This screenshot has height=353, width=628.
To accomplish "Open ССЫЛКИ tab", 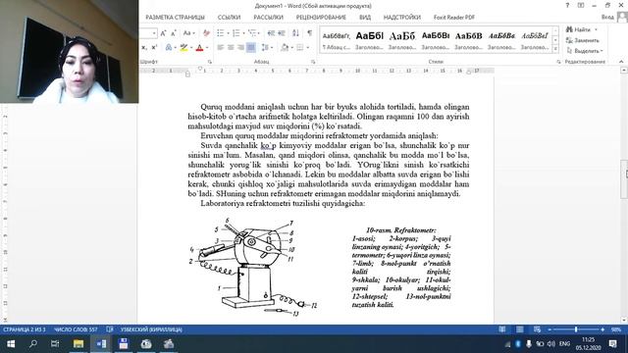I will 229,18.
